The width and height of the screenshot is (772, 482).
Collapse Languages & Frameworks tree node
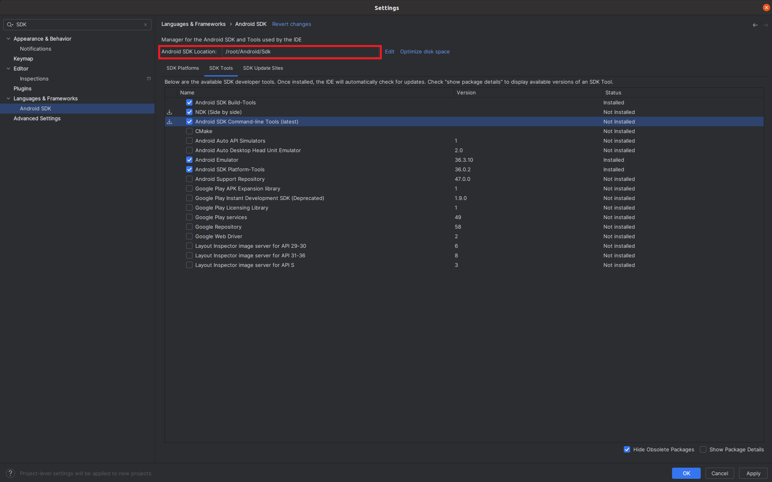coord(8,98)
